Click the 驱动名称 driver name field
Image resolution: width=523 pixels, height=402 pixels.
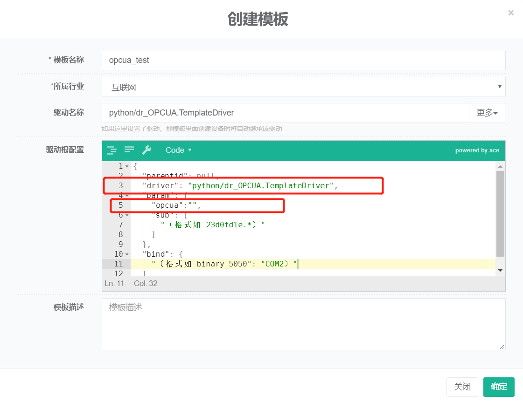pyautogui.click(x=285, y=113)
